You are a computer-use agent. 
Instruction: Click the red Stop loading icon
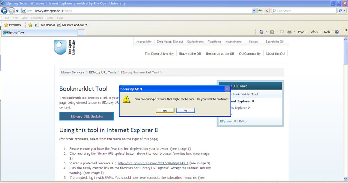(267, 11)
